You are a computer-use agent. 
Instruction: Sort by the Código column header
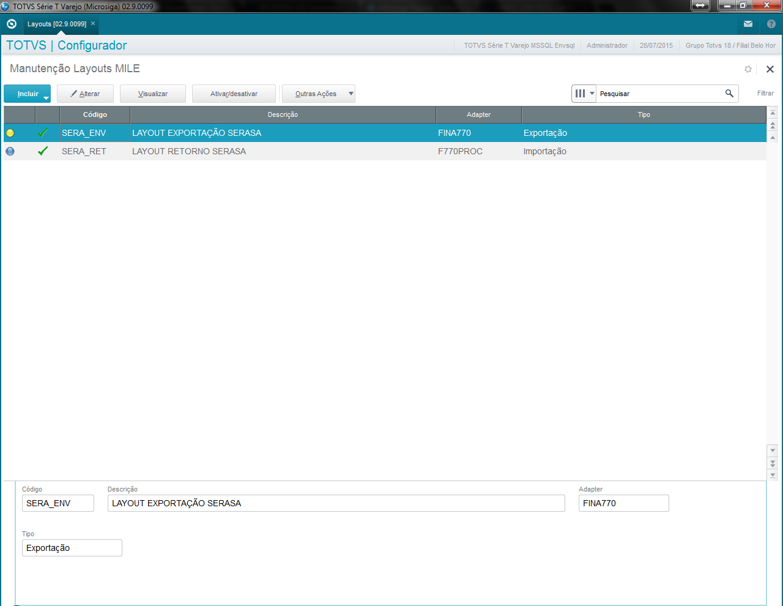pos(95,114)
